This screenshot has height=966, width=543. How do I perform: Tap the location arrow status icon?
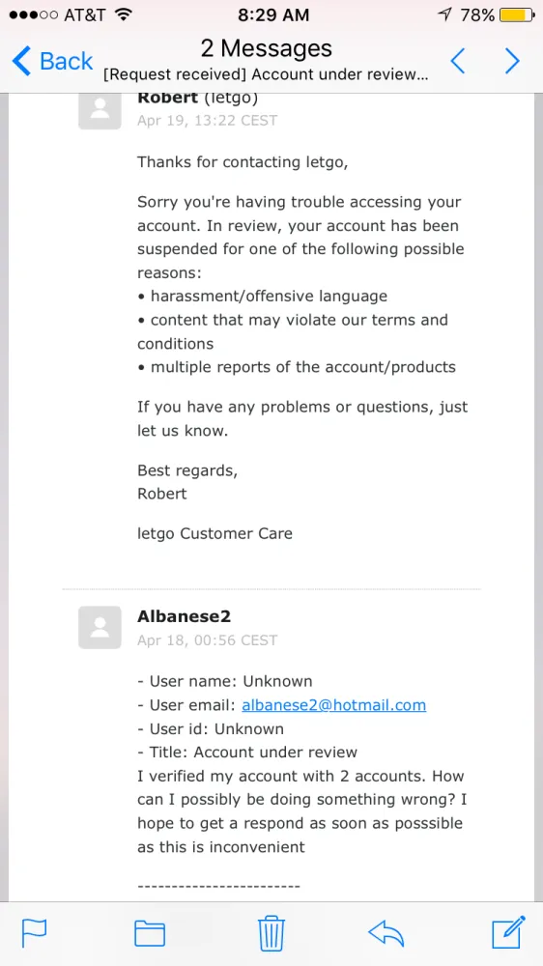coord(444,14)
